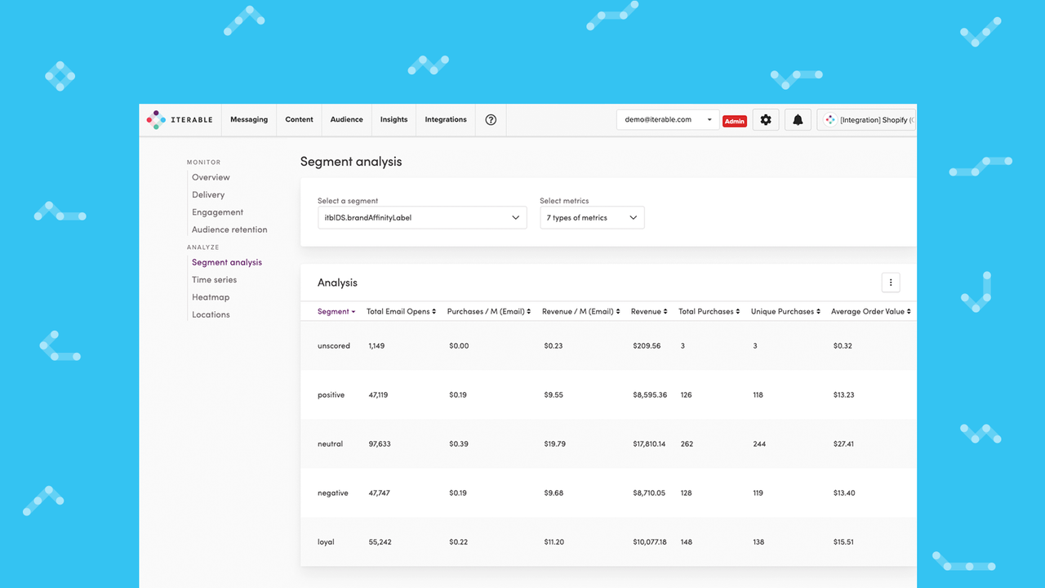1045x588 pixels.
Task: Click the $27.41 average order value
Action: (844, 443)
